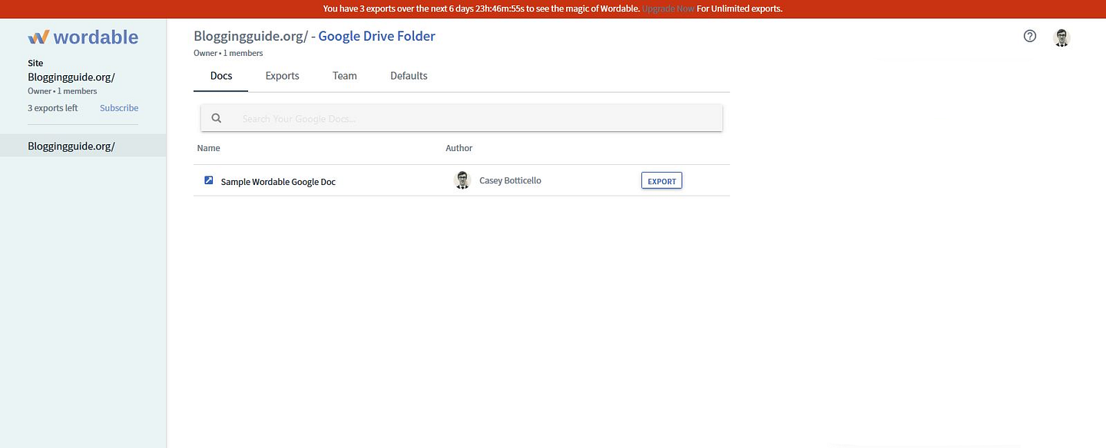Screen dimensions: 1106x448
Task: Switch to the Docs tab
Action: [221, 76]
